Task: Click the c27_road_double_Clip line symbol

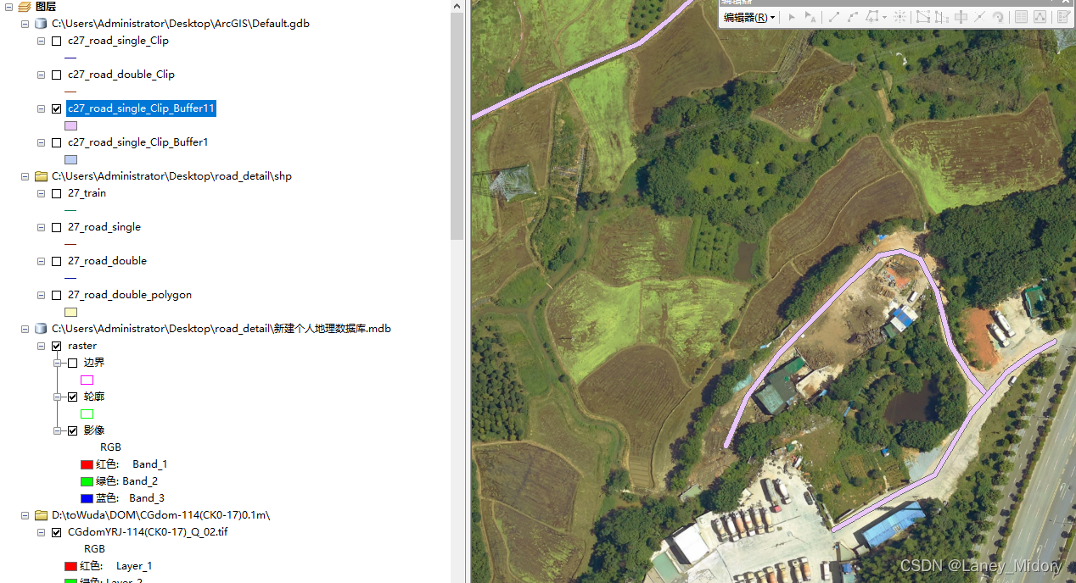Action: pos(70,92)
